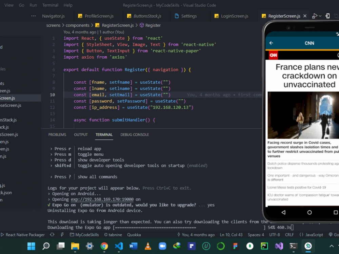This screenshot has width=339, height=254.
Task: Tap the Android home circle button
Action: [310, 212]
